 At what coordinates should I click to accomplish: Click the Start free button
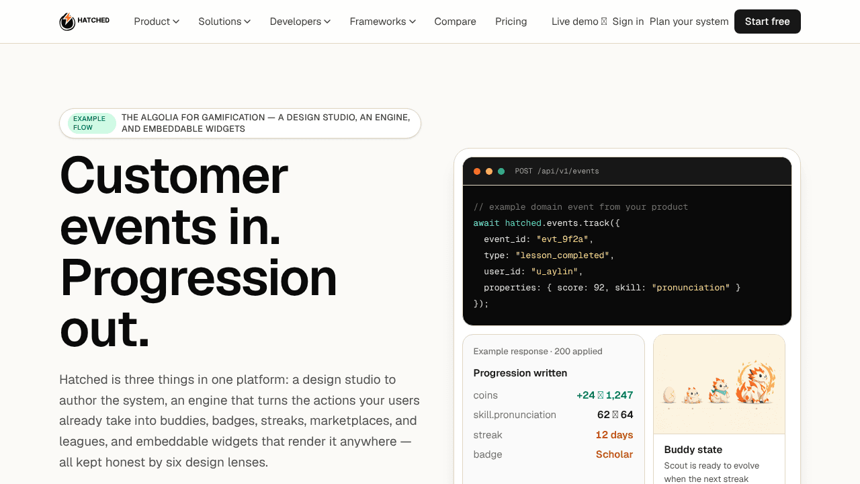pyautogui.click(x=767, y=22)
